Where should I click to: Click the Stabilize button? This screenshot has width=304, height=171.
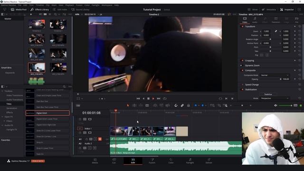268,94
